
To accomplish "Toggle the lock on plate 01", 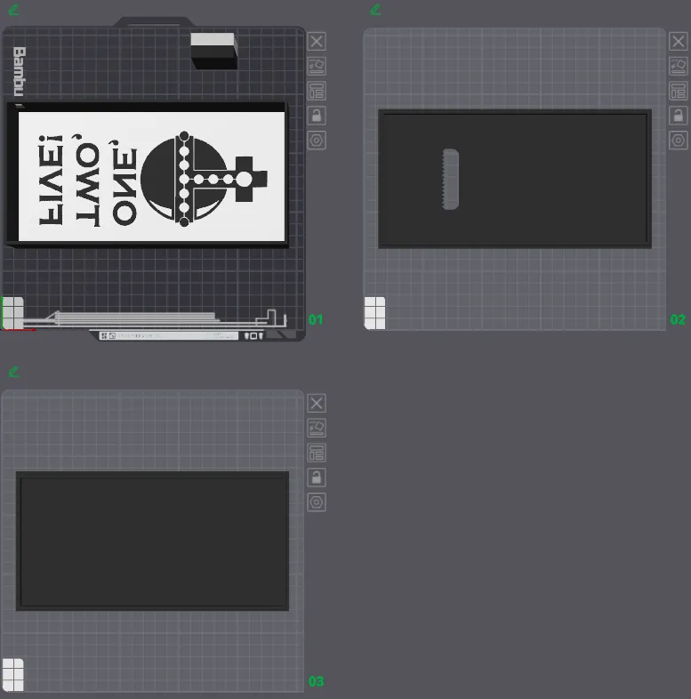I will 317,116.
